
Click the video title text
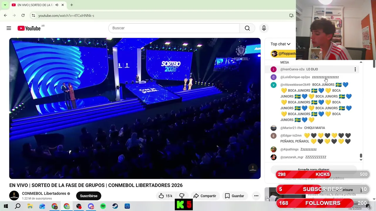point(96,185)
